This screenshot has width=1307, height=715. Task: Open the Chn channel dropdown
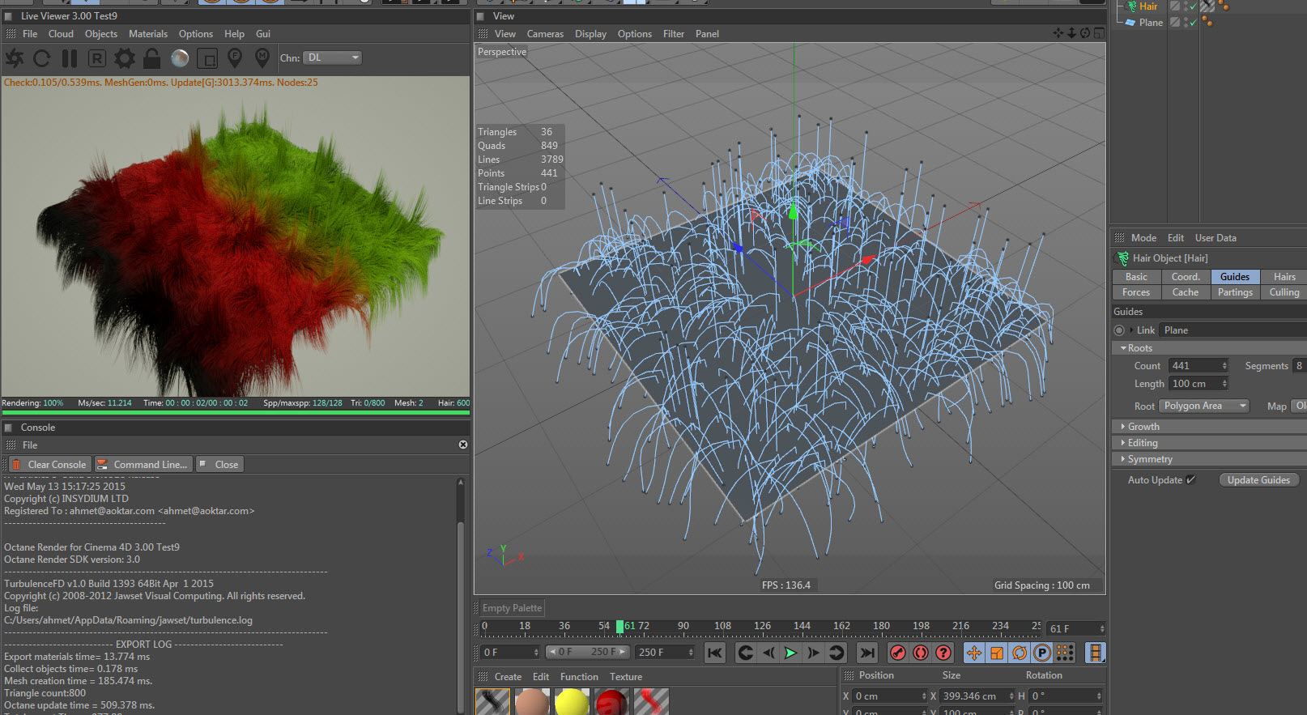[x=332, y=58]
